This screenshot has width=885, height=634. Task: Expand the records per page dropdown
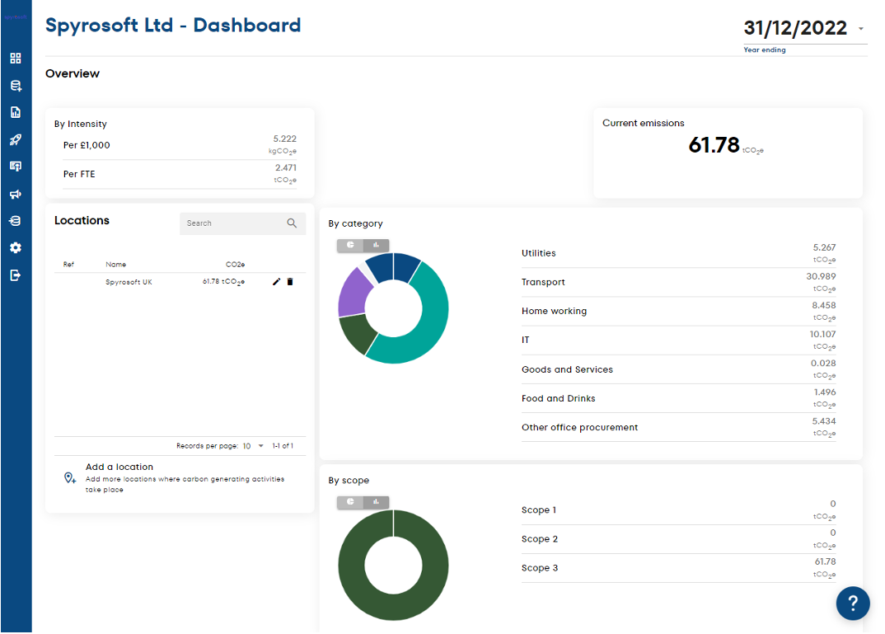[260, 446]
